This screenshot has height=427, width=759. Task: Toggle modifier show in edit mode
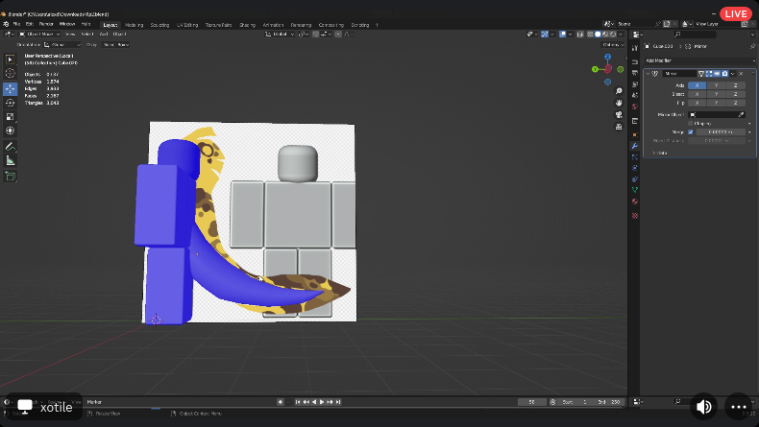point(709,74)
